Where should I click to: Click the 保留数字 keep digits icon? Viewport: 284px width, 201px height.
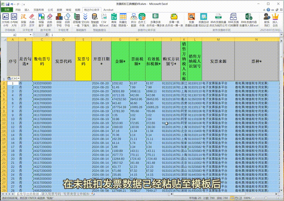click(x=41, y=17)
